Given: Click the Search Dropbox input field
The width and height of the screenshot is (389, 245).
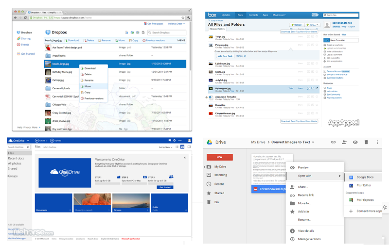Looking at the screenshot, I should 166,33.
